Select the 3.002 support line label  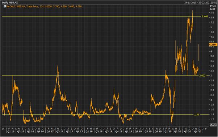click(x=202, y=76)
